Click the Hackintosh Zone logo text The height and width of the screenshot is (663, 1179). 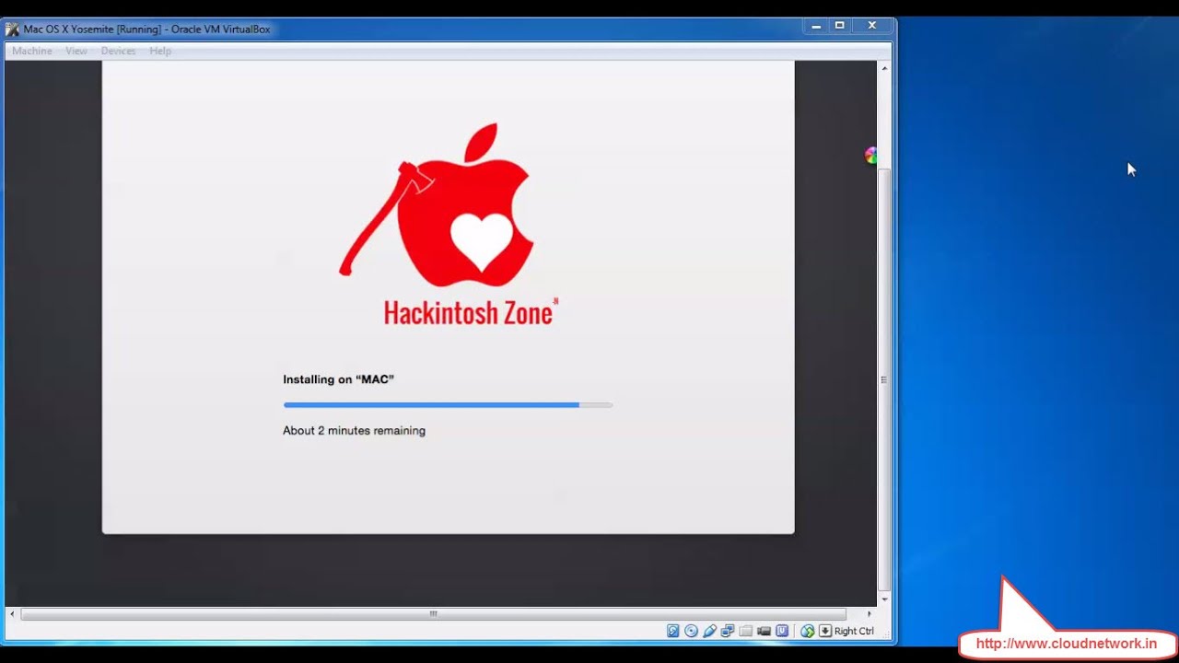click(x=470, y=312)
